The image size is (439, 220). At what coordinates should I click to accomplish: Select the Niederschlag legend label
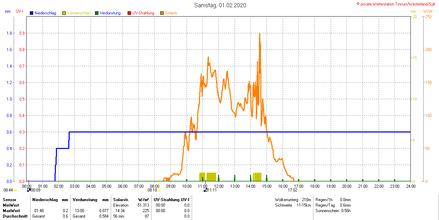click(x=45, y=13)
